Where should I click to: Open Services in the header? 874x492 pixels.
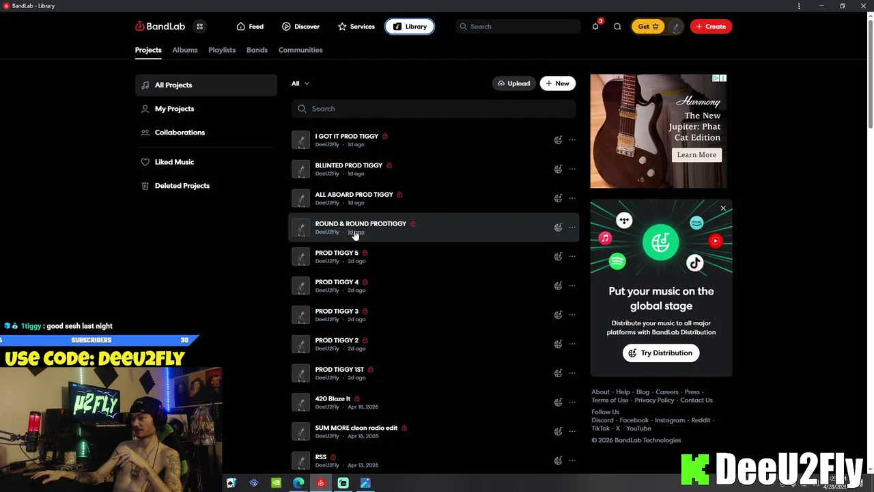point(356,27)
